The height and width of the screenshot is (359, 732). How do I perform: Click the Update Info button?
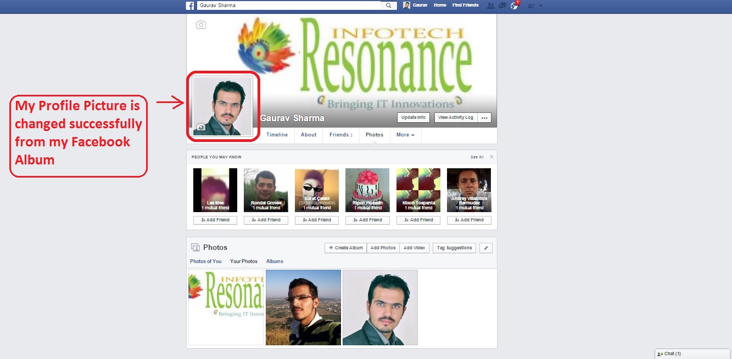coord(414,118)
